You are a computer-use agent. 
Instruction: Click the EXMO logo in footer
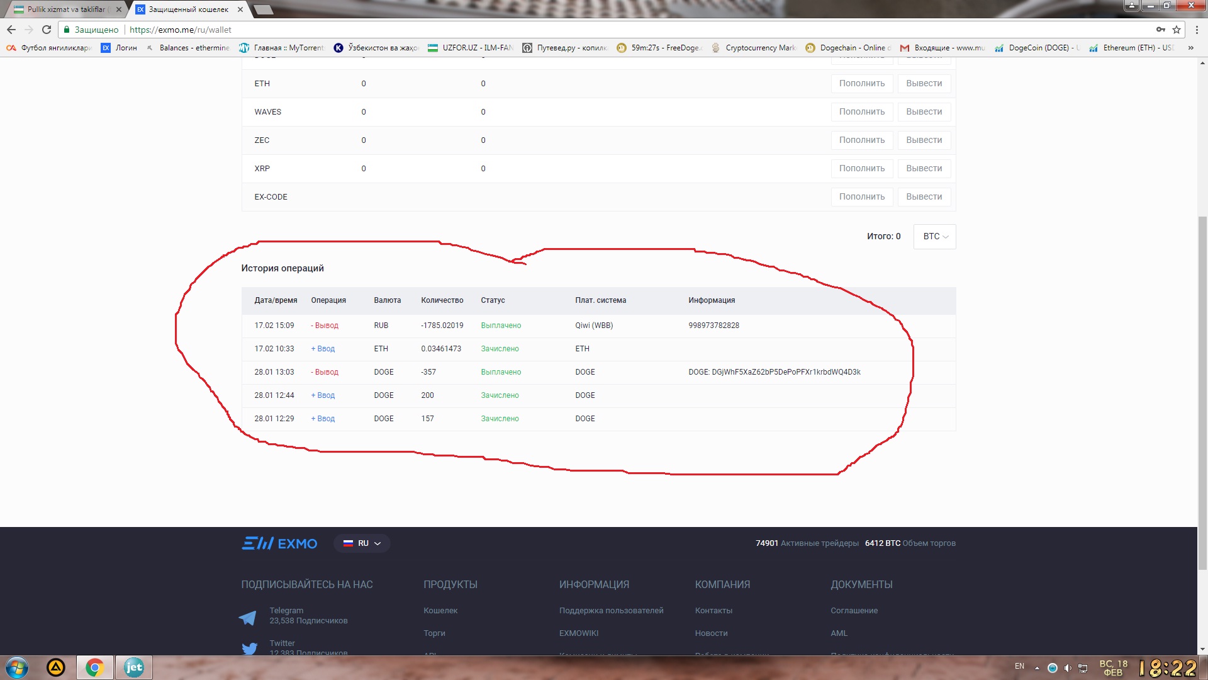coord(279,543)
